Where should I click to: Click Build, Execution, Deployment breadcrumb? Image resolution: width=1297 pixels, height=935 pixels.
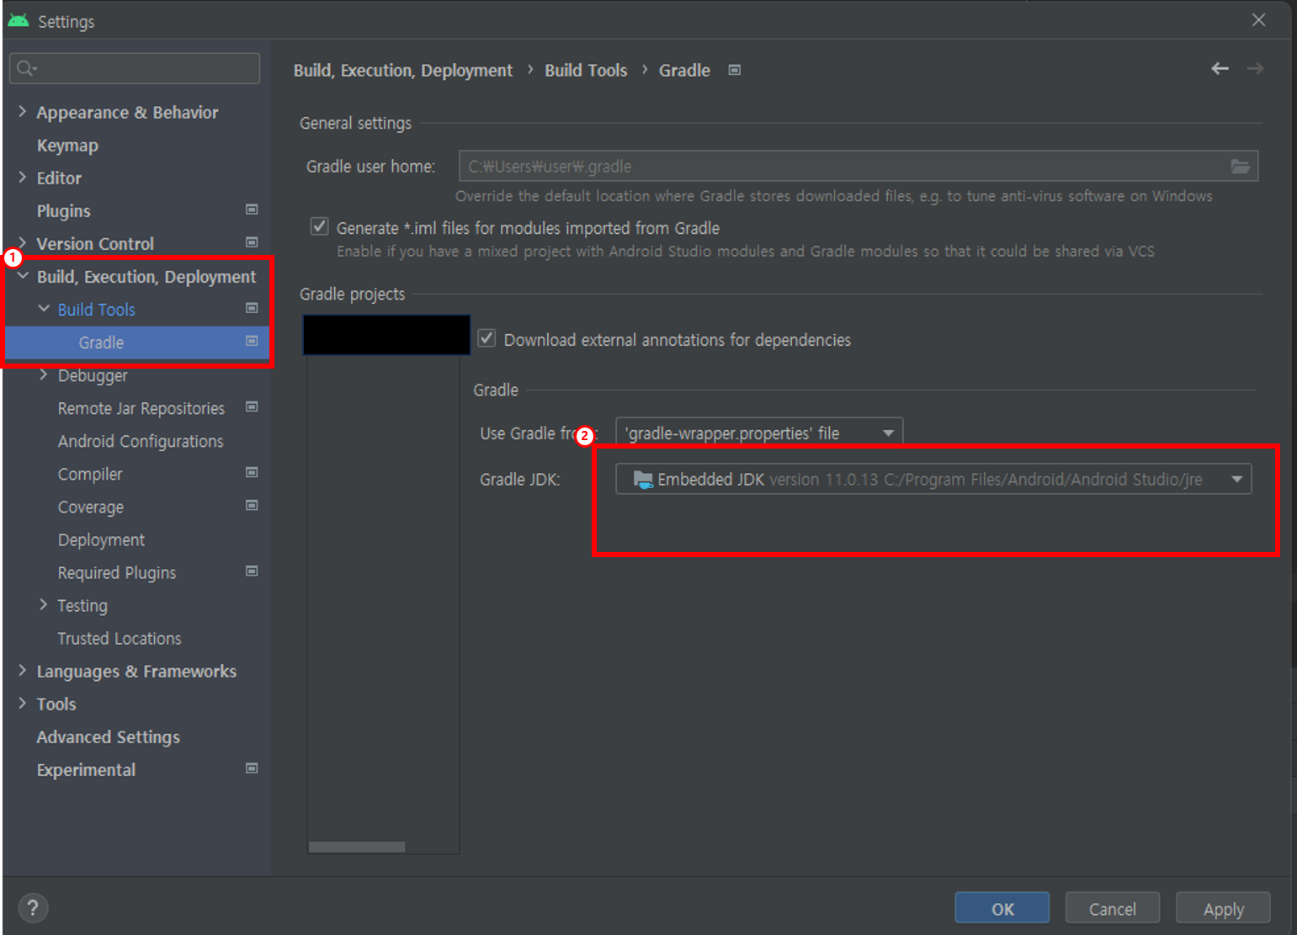click(x=402, y=70)
